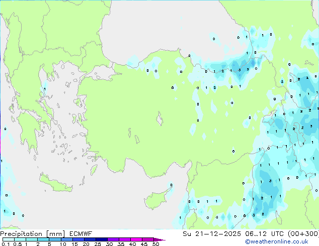The image size is (319, 246).
Task: Click the 'ECMWF' model label
Action: tap(81, 234)
